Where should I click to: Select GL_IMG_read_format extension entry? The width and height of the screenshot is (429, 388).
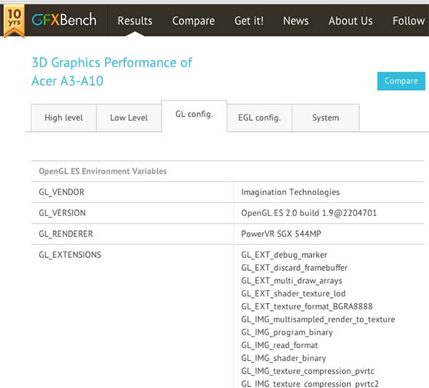pos(280,345)
